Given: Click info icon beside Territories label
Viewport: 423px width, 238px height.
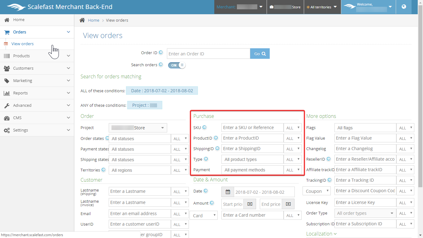Looking at the screenshot, I should [103, 170].
